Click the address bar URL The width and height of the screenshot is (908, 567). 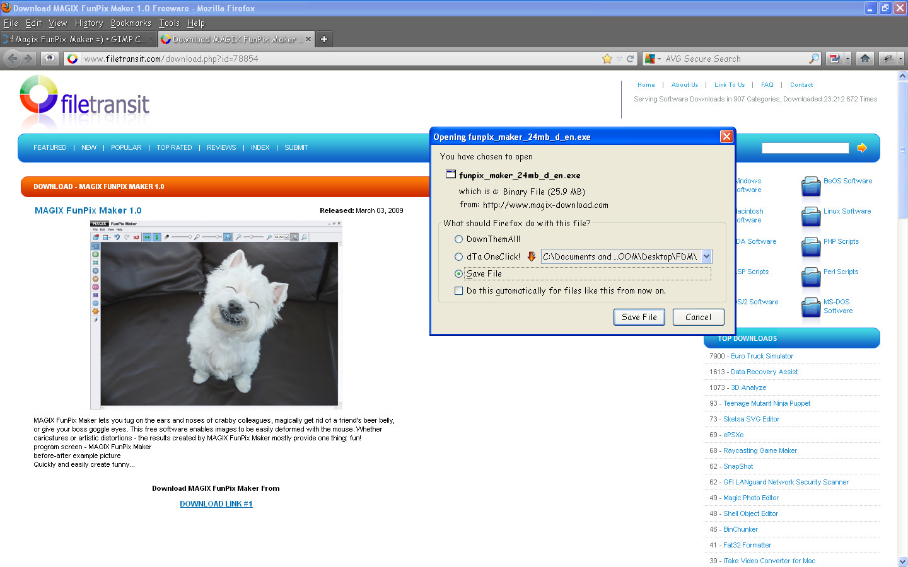tap(172, 59)
